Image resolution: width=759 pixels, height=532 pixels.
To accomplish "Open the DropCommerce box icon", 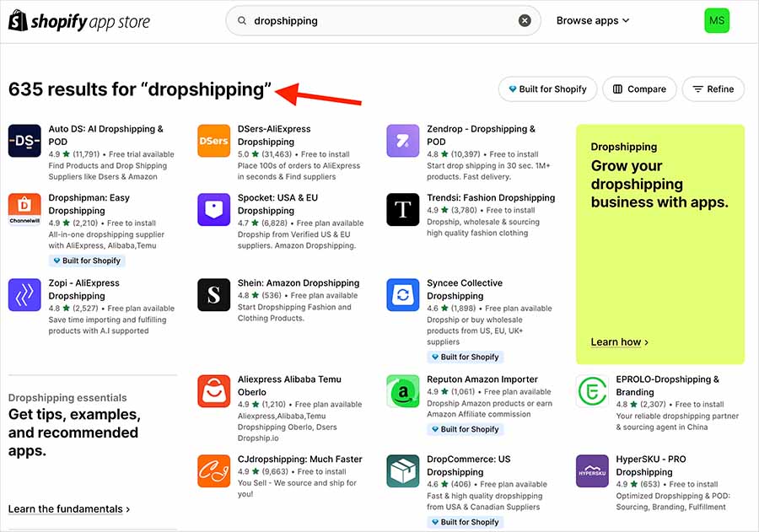I will [x=403, y=471].
